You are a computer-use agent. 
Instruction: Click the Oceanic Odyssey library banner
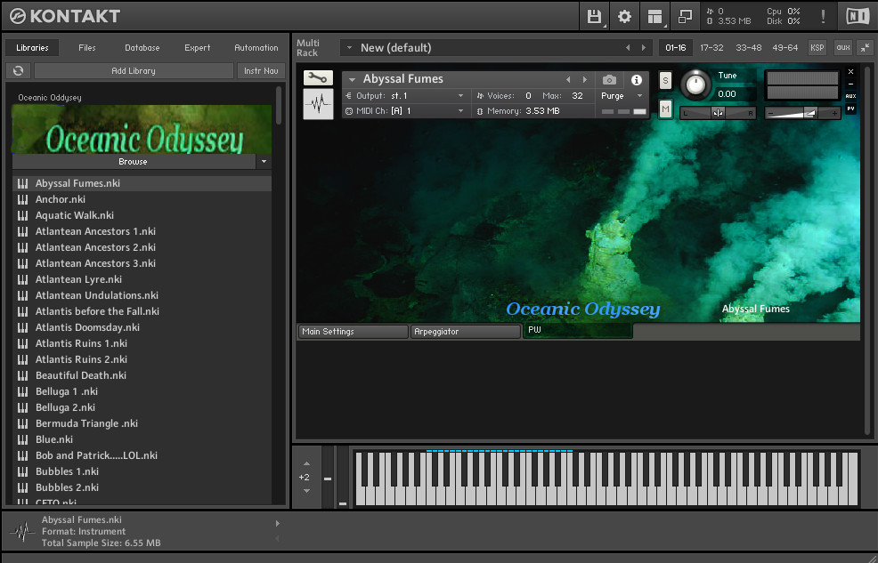pyautogui.click(x=142, y=130)
